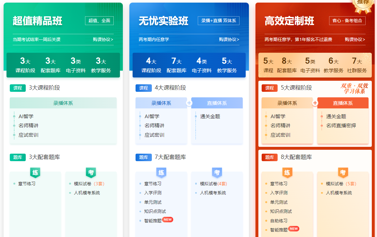Click the NEW badge beside 智能推题 in 高效定制班
Image resolution: width=377 pixels, height=237 pixels.
(294, 229)
